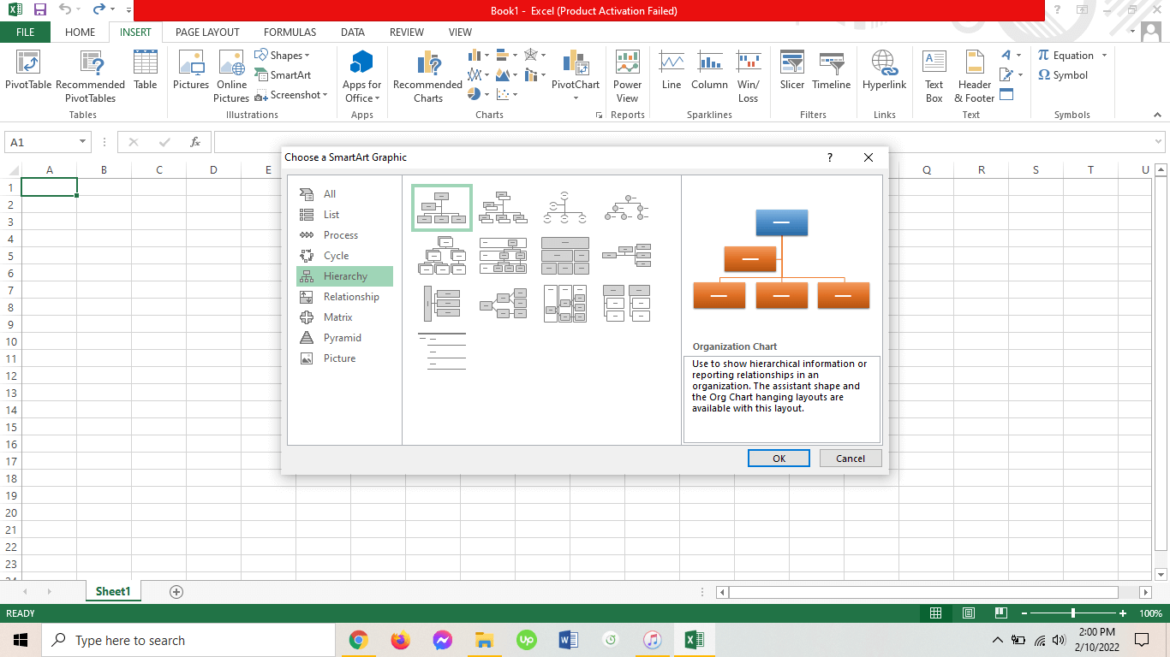The height and width of the screenshot is (657, 1170).
Task: Open Apps for Office
Action: [362, 77]
